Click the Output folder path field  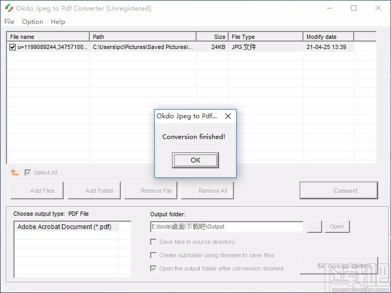click(x=226, y=226)
